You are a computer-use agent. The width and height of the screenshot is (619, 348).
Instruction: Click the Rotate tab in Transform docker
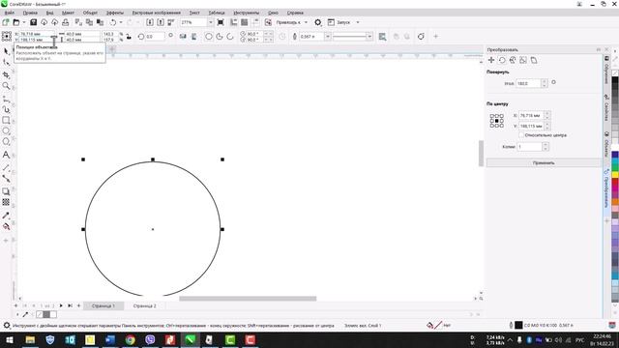(x=502, y=60)
